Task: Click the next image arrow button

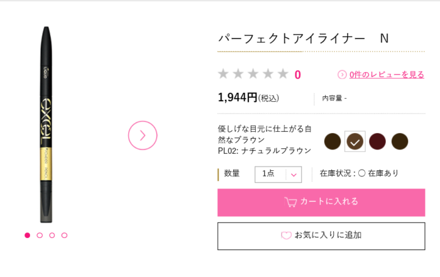Action: 143,135
